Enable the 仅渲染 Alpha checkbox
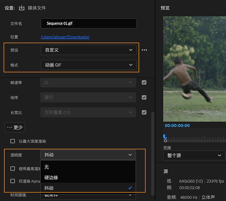 click(13, 181)
